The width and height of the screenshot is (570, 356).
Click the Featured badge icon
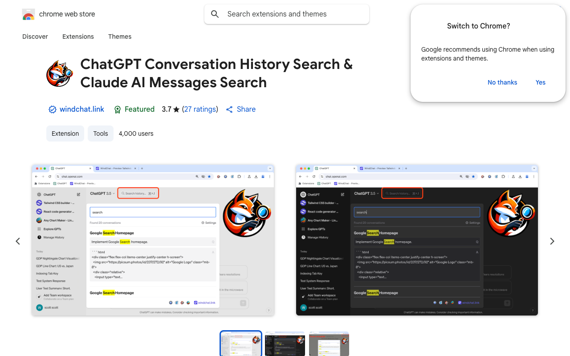(x=118, y=109)
